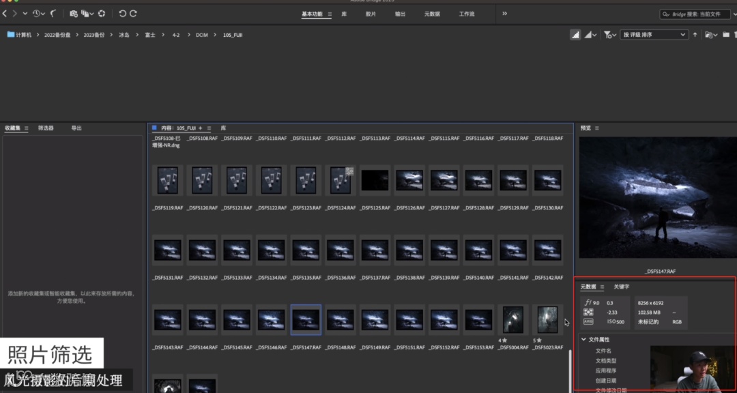
Task: Open the refine documents dropdown
Action: pos(87,14)
